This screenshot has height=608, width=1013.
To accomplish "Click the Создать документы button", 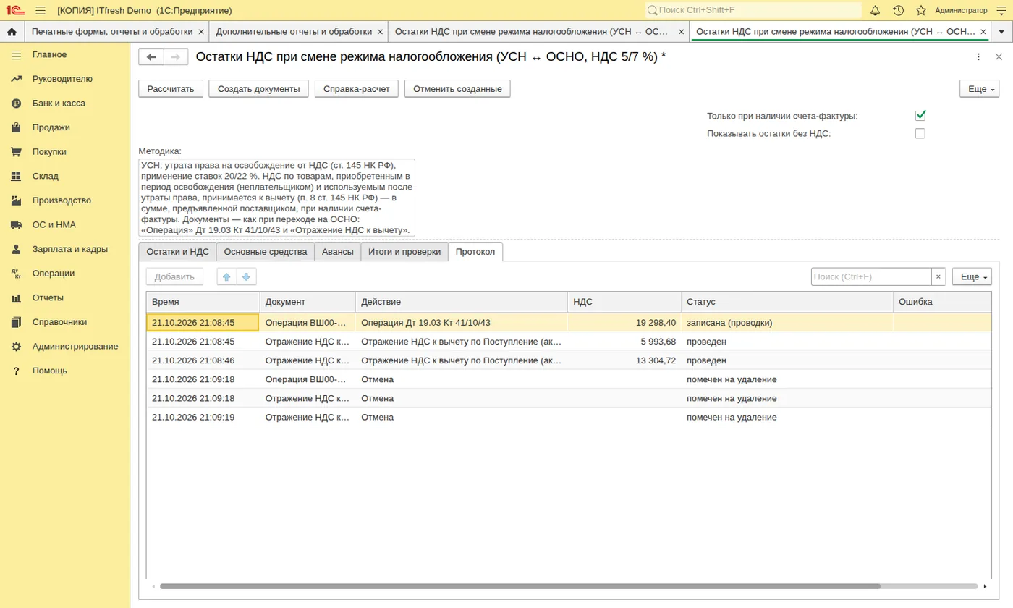I will click(259, 88).
